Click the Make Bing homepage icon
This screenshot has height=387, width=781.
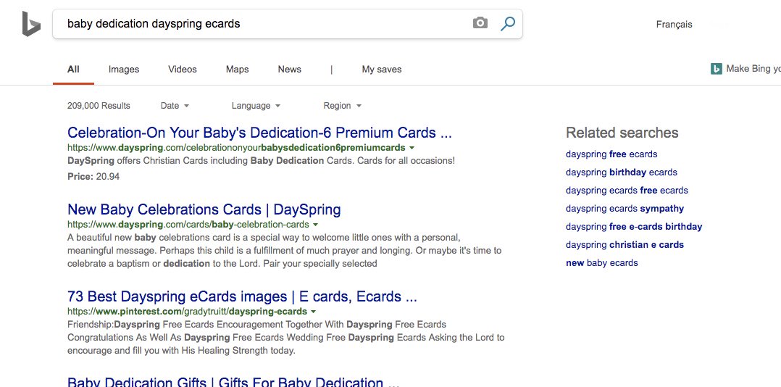click(x=717, y=69)
